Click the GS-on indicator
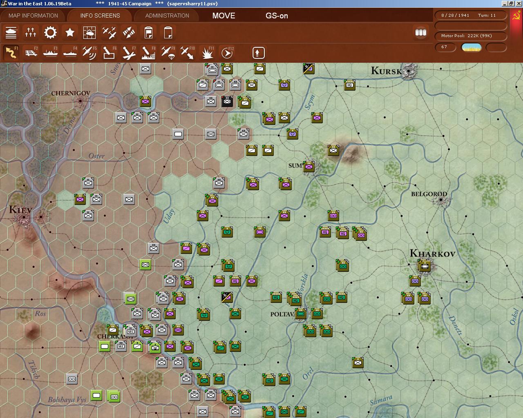 coord(277,16)
